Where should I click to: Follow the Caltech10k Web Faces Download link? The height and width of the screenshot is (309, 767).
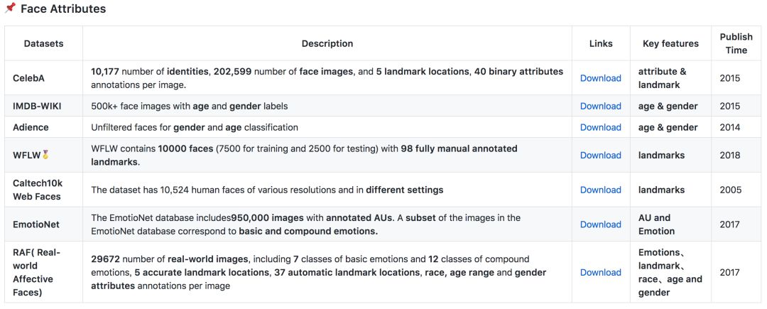601,190
